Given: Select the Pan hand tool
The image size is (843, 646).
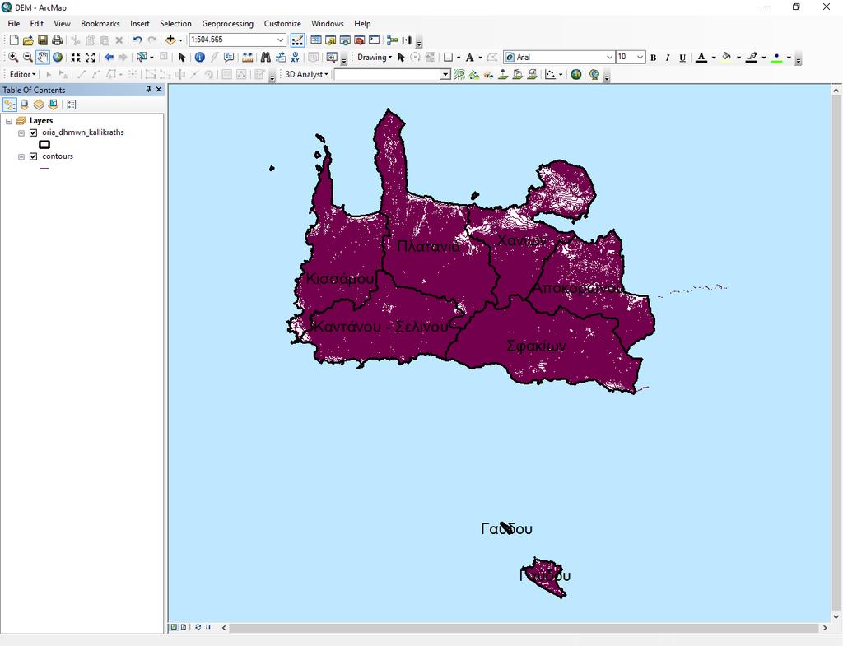Looking at the screenshot, I should pos(43,57).
